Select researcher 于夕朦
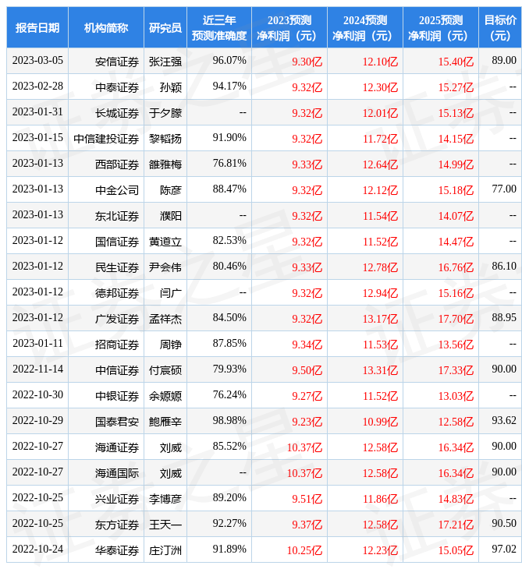Image resolution: width=522 pixels, height=569 pixels. click(x=165, y=113)
